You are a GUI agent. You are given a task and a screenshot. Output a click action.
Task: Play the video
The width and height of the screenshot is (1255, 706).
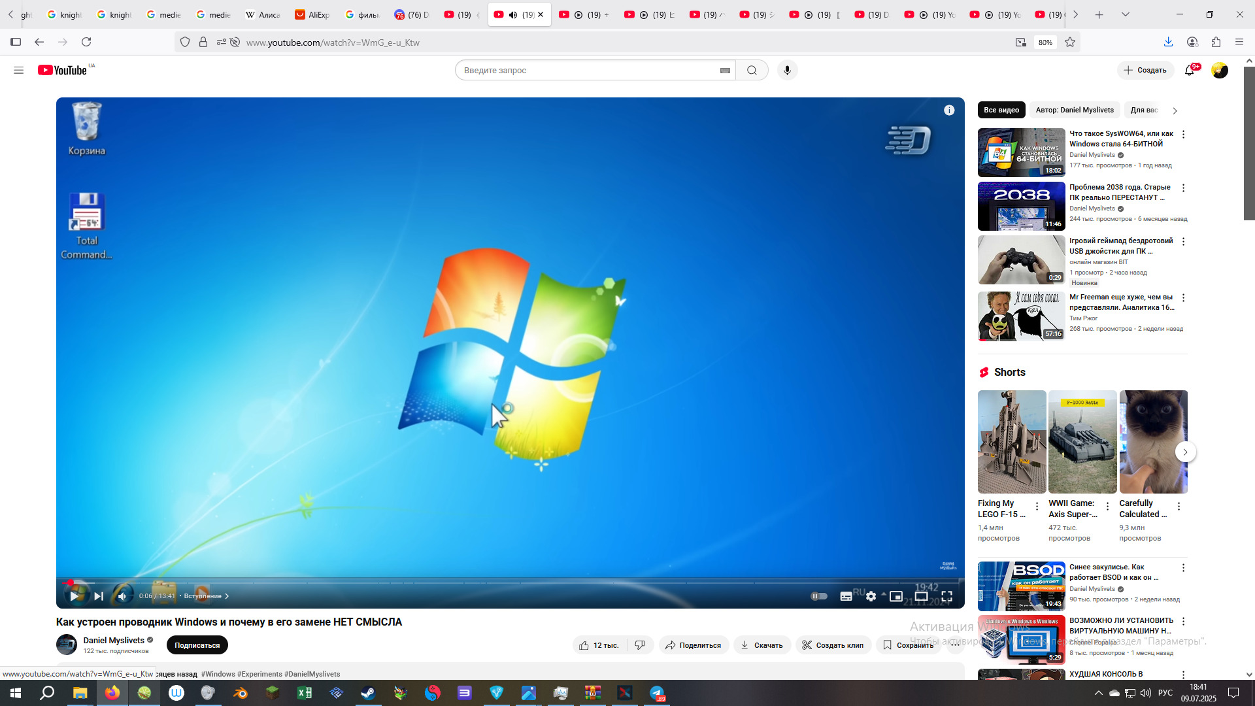coord(75,596)
